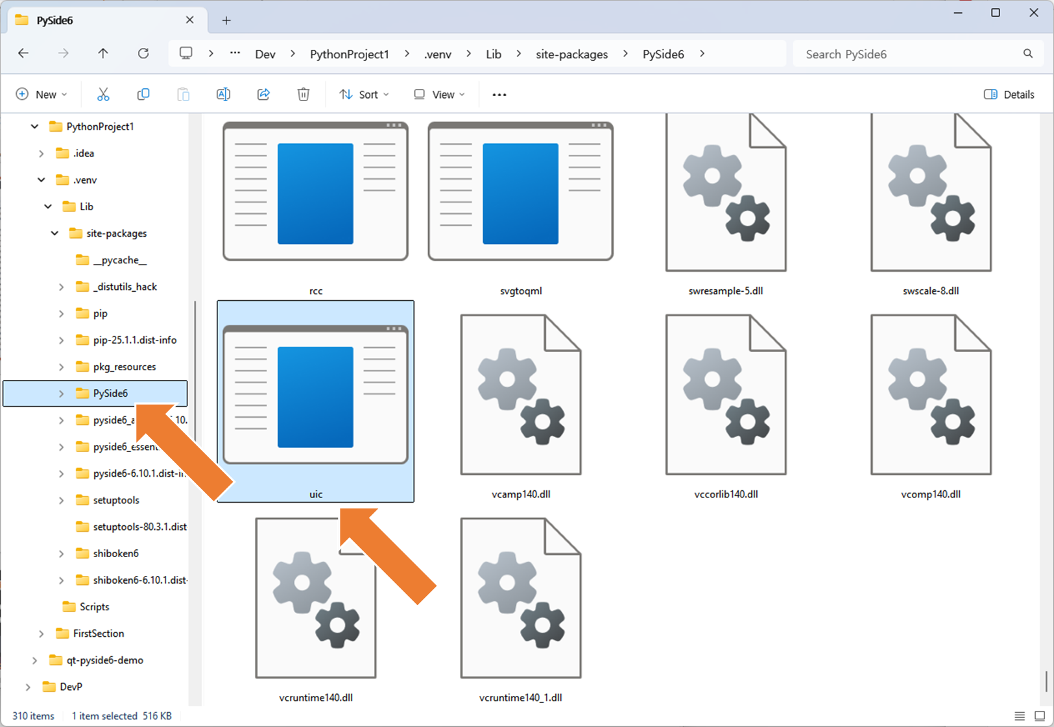Click the search magnifier icon

(x=1028, y=54)
